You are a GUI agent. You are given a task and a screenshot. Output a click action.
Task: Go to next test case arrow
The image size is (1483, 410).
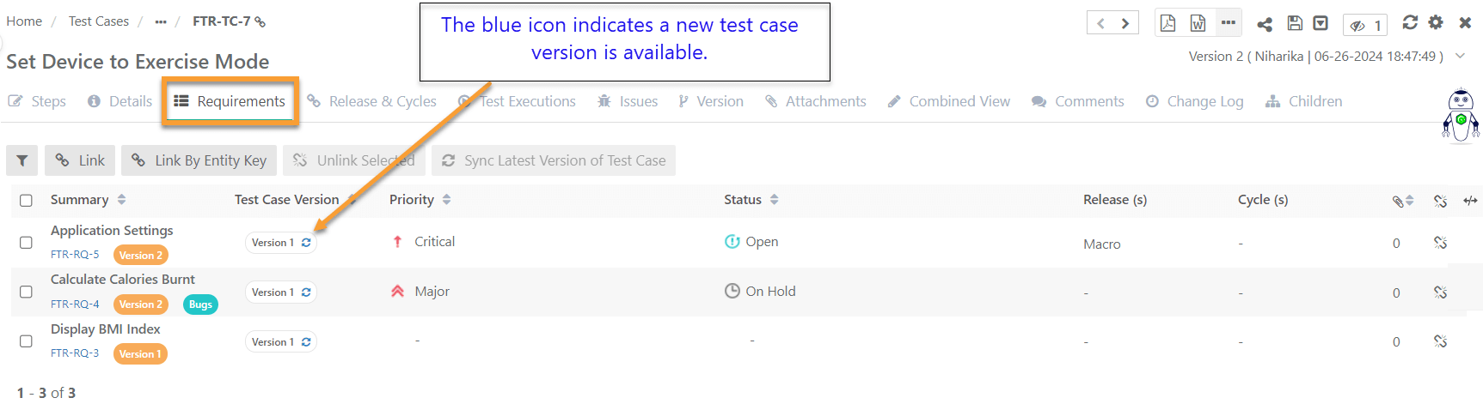1125,23
